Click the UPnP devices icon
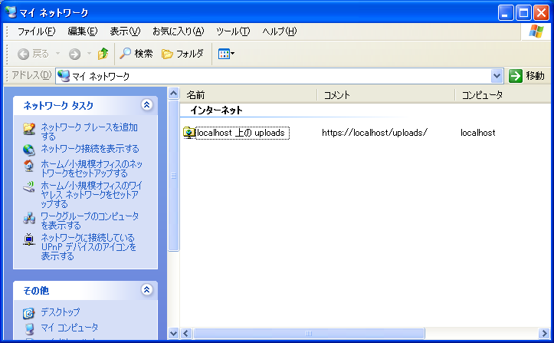This screenshot has height=343, width=554. point(29,239)
